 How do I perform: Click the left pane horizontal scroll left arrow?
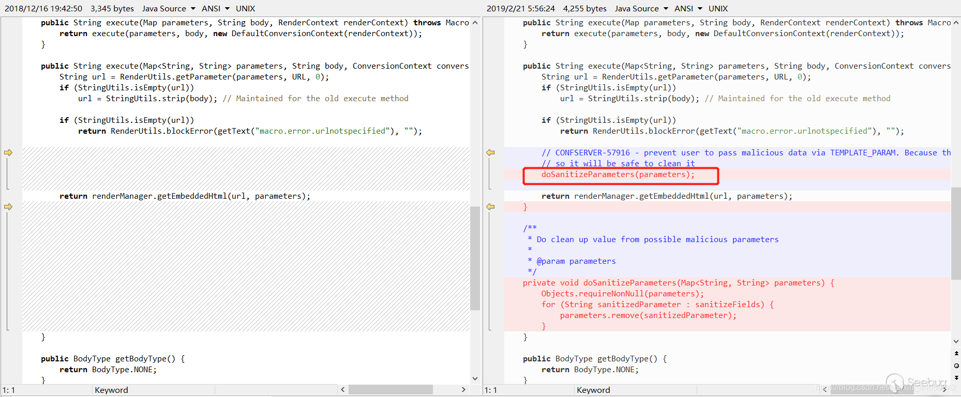(x=342, y=390)
